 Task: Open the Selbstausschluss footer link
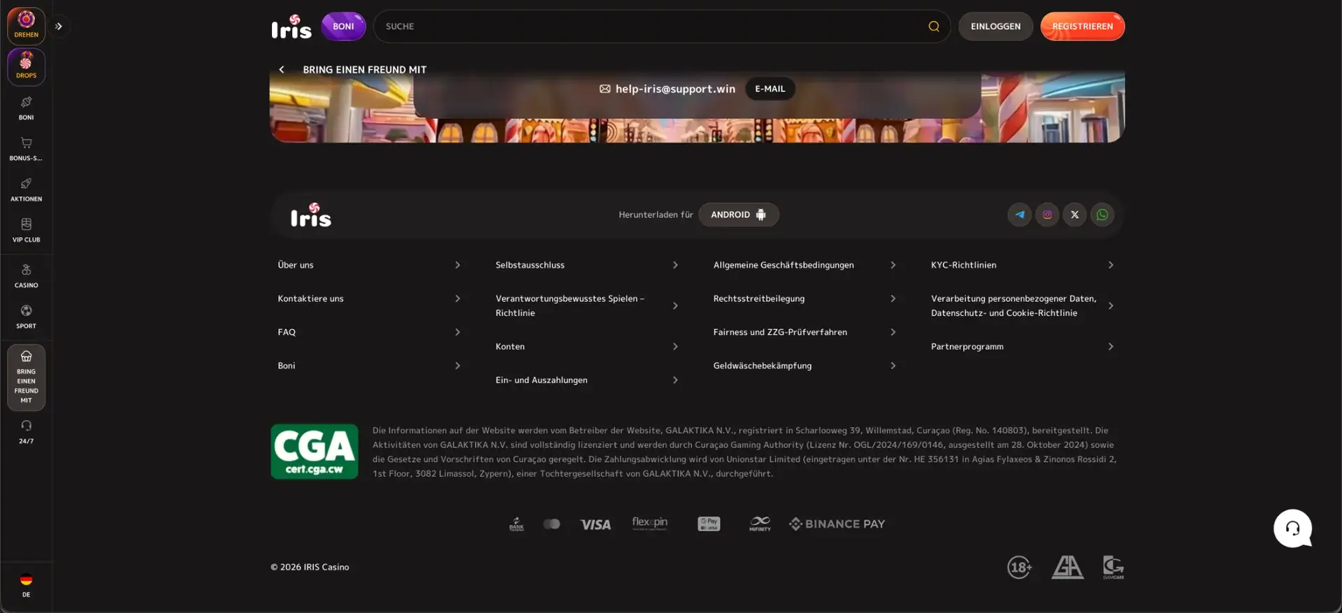click(x=587, y=265)
